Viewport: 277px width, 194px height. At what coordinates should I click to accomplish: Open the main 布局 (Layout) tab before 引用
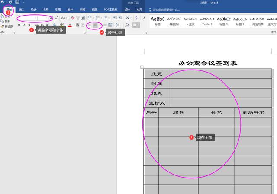[x=46, y=10]
